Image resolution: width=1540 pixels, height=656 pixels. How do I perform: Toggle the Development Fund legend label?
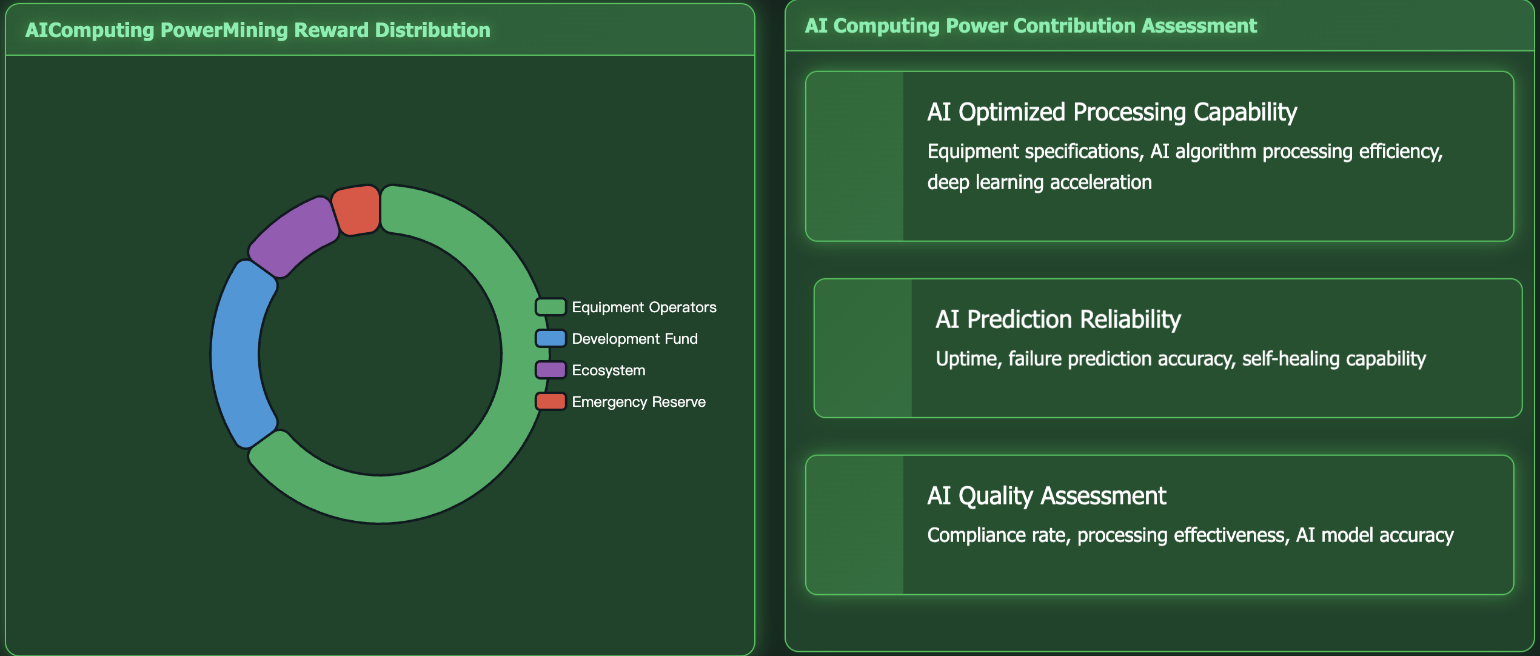point(634,339)
